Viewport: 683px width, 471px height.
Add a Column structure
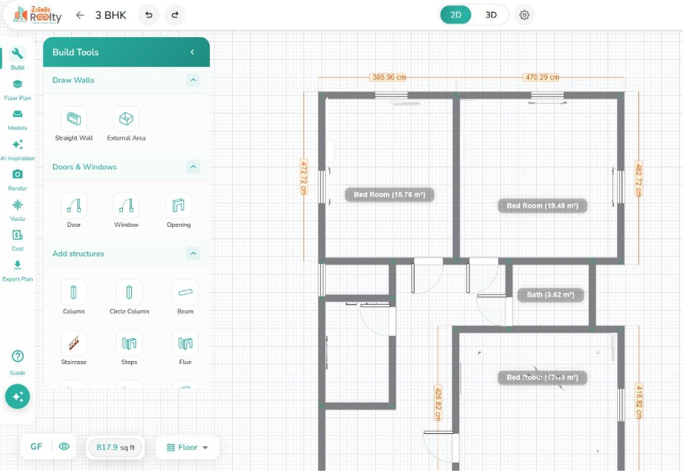[74, 297]
